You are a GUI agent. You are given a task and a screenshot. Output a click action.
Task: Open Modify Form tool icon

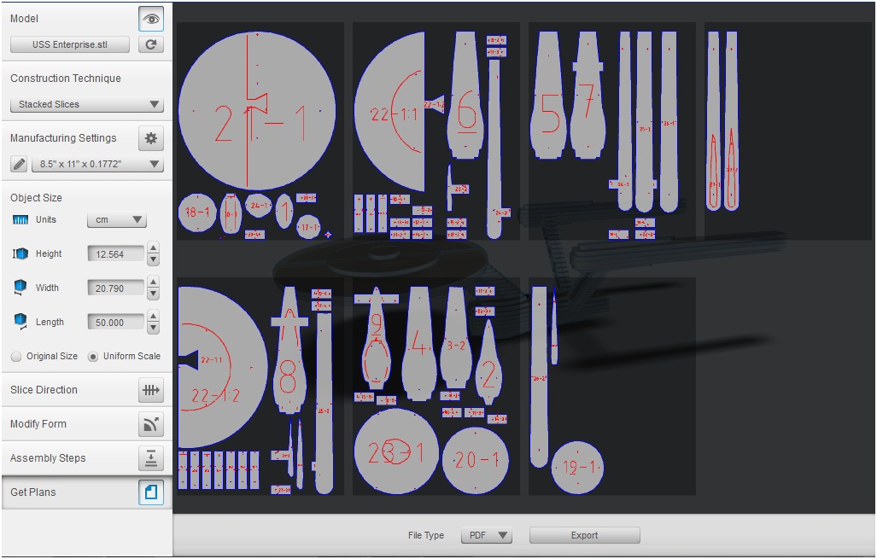coord(151,424)
